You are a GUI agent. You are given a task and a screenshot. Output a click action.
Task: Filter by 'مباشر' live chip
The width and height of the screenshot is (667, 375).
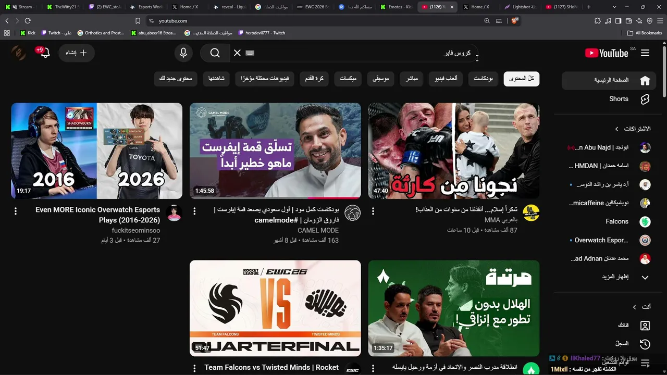pos(412,79)
